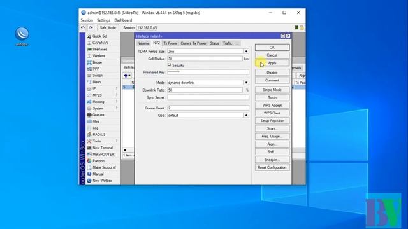Toggle Safe Mode button

coord(108,27)
